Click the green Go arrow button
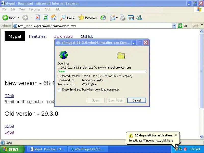This screenshot has height=153, width=204. click(x=180, y=26)
